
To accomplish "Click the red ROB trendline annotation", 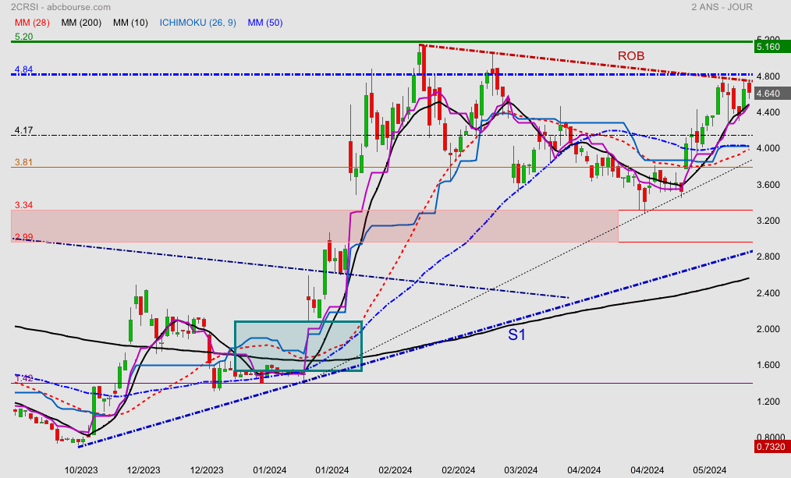I will (631, 56).
